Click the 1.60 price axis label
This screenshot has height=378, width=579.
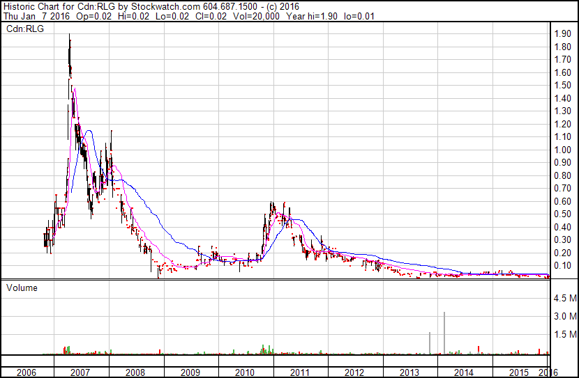click(x=563, y=72)
